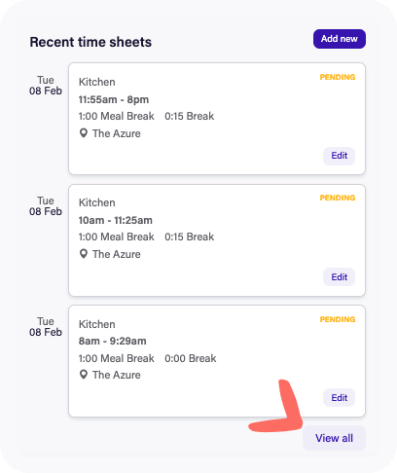Click PENDING status on 10am - 11:25am card
Image resolution: width=397 pixels, height=473 pixels.
click(338, 198)
